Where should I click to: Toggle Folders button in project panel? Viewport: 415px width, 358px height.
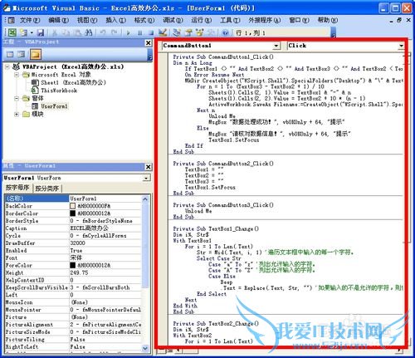point(36,54)
